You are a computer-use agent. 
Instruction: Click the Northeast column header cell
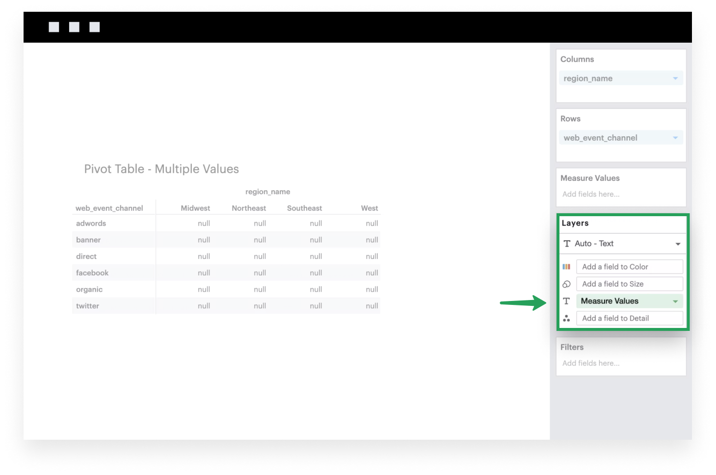[x=248, y=208]
